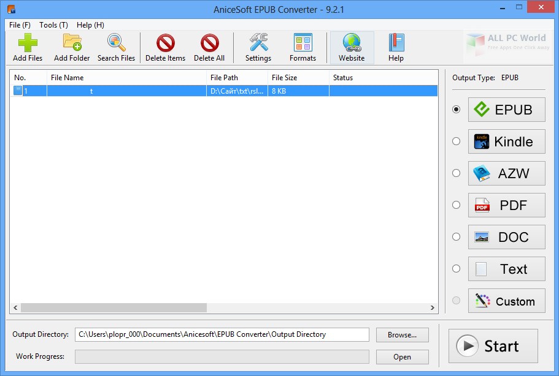Click the Browse... button
This screenshot has height=376, width=559.
click(402, 335)
